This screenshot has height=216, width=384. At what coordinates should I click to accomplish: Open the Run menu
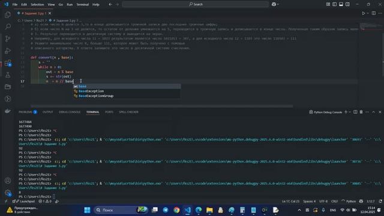tap(70, 4)
